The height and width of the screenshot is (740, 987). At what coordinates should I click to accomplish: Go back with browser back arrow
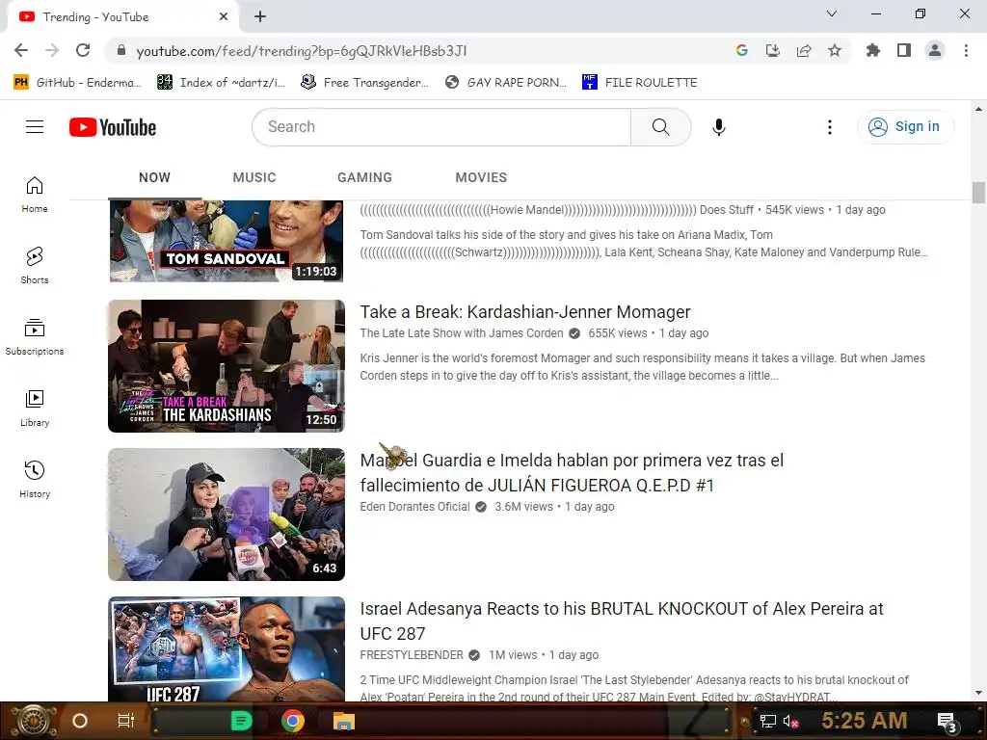(21, 50)
